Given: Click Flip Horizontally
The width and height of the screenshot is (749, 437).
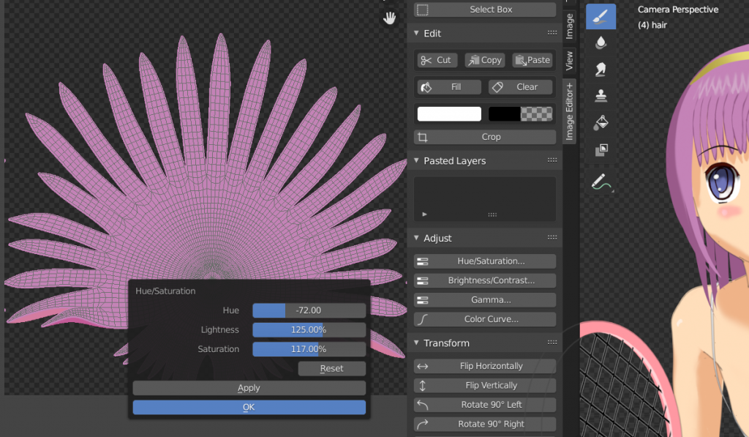Looking at the screenshot, I should click(485, 366).
